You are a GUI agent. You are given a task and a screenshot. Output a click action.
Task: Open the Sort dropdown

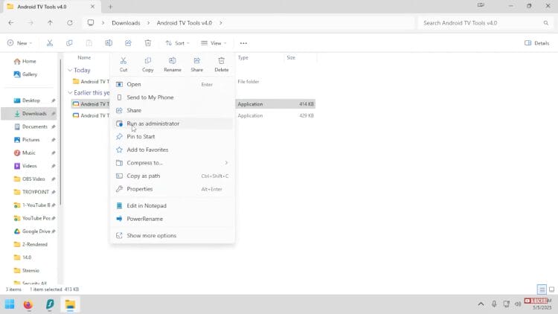177,43
